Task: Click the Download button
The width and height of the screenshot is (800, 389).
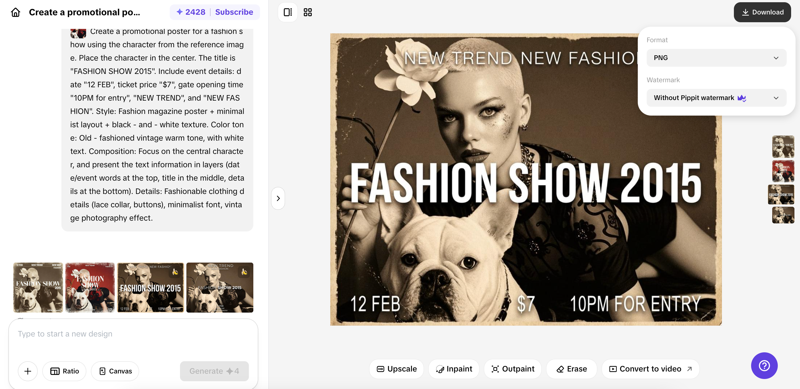Action: (762, 12)
